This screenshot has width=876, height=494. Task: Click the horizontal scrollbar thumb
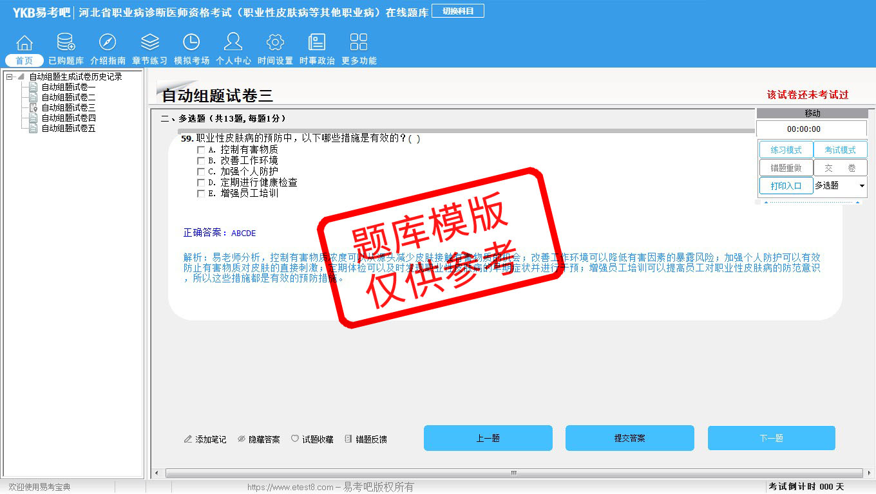(513, 473)
